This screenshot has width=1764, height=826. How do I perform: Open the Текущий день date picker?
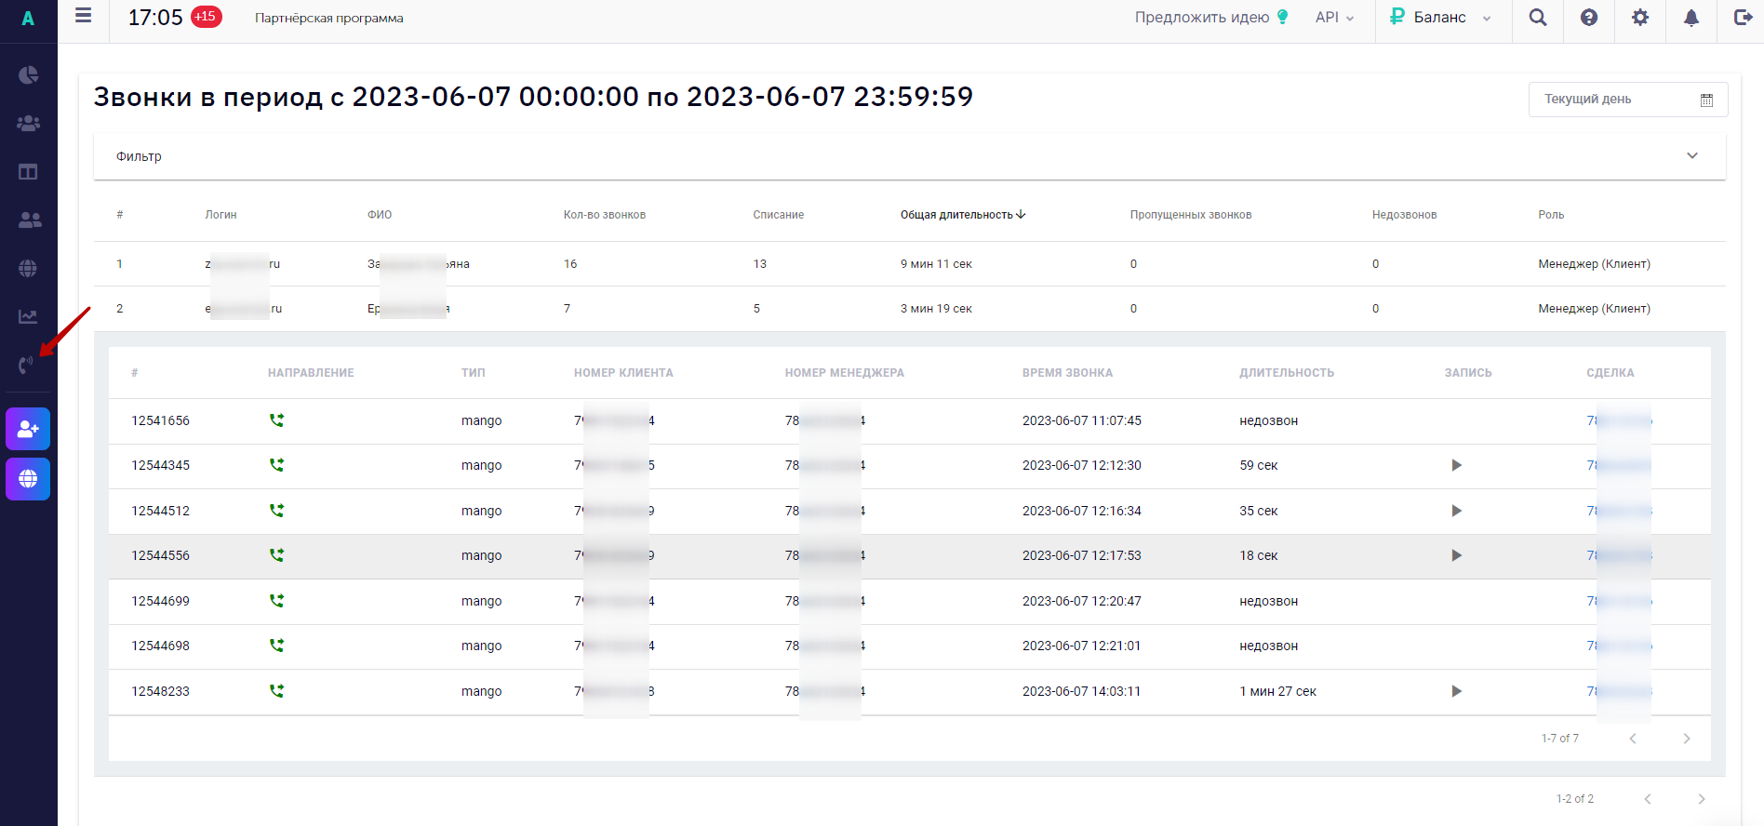click(1628, 100)
